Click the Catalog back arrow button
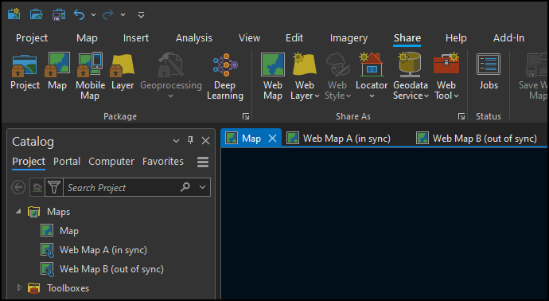The width and height of the screenshot is (549, 301). click(18, 187)
